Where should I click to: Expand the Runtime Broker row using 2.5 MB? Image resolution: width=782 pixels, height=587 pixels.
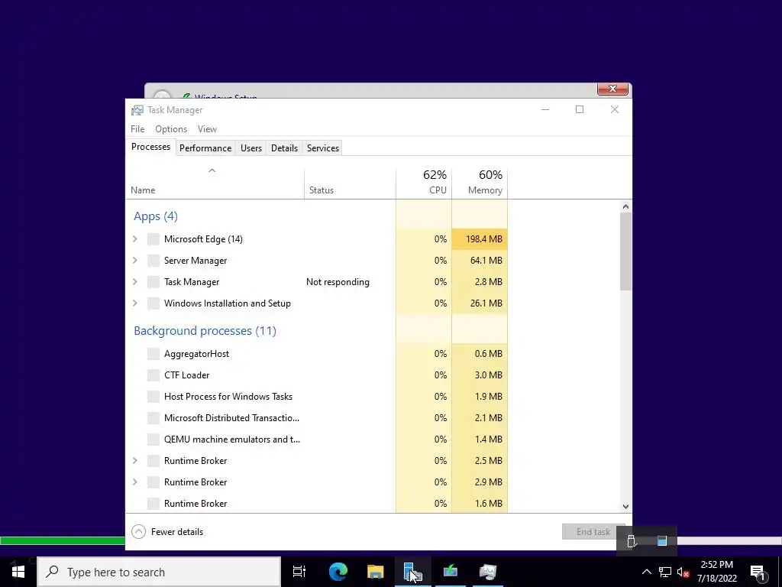click(134, 461)
